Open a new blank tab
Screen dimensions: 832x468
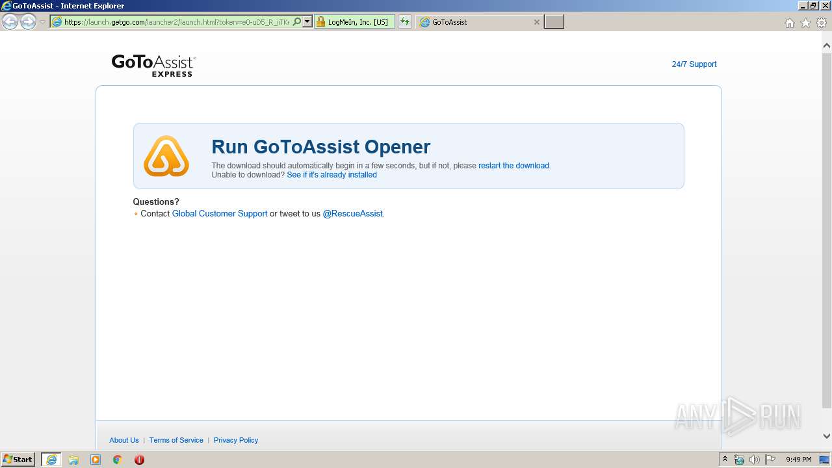[554, 22]
